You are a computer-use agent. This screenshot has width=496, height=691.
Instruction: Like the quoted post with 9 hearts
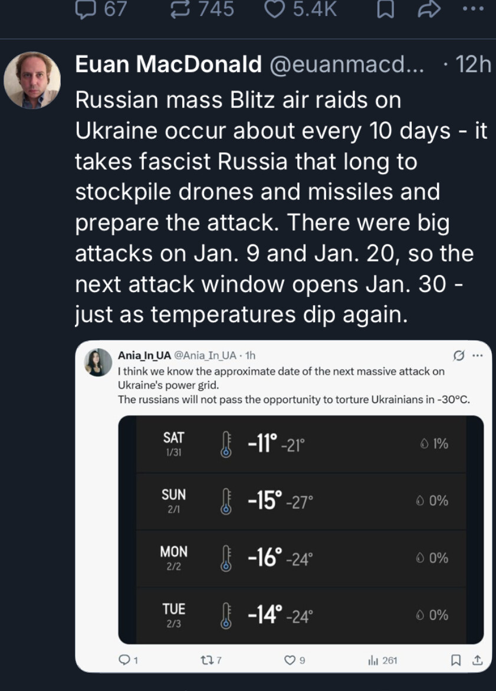(x=290, y=660)
